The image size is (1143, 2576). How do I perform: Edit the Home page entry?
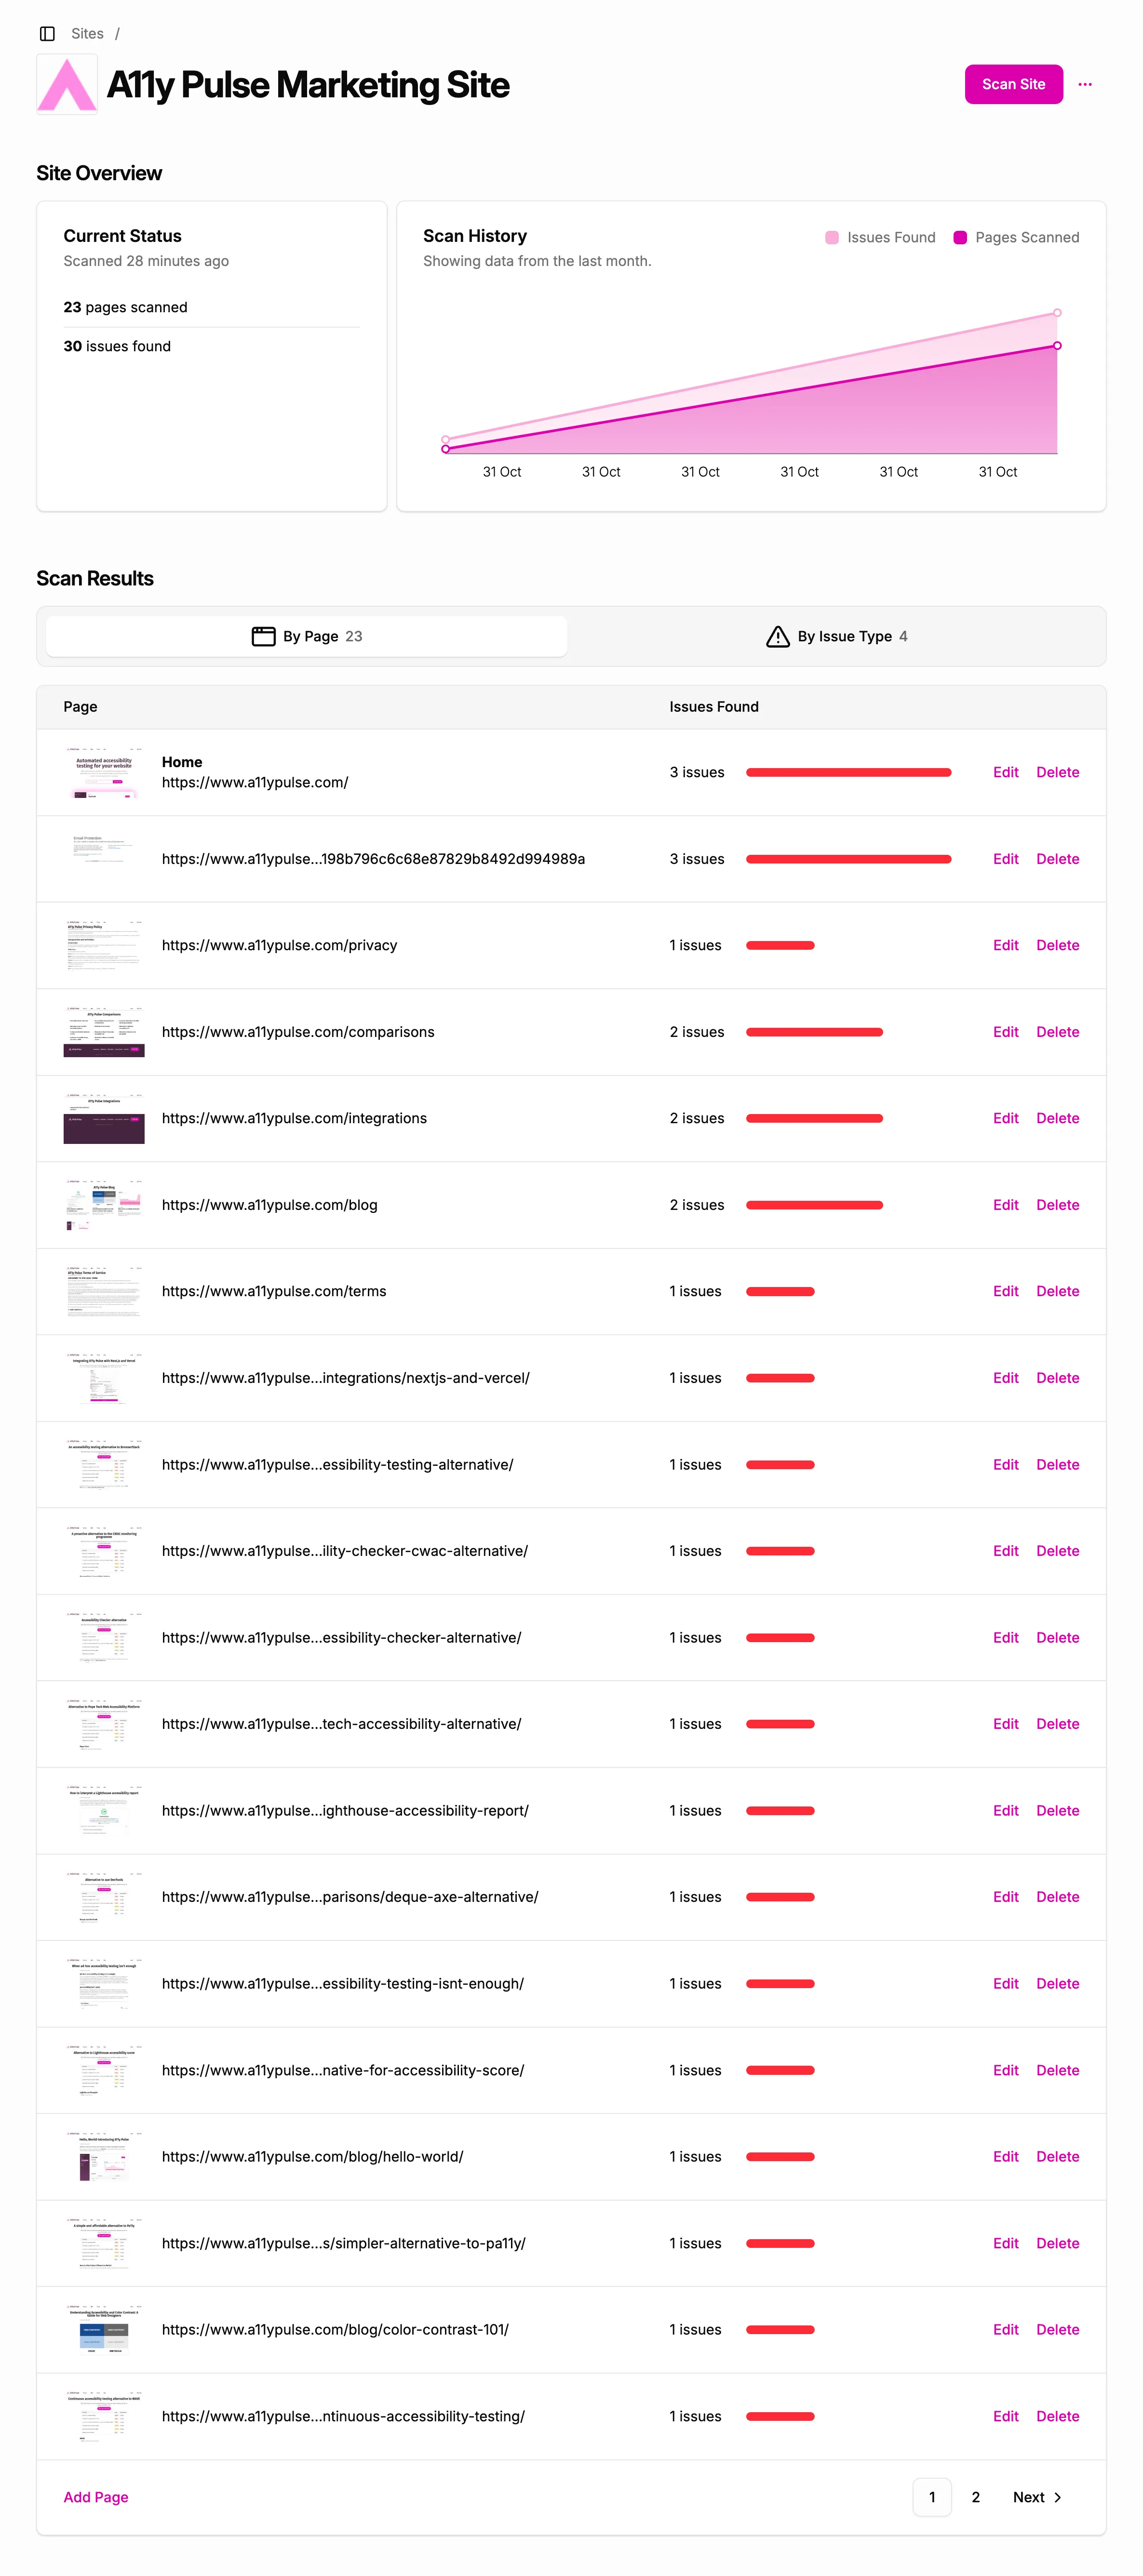[x=1005, y=772]
